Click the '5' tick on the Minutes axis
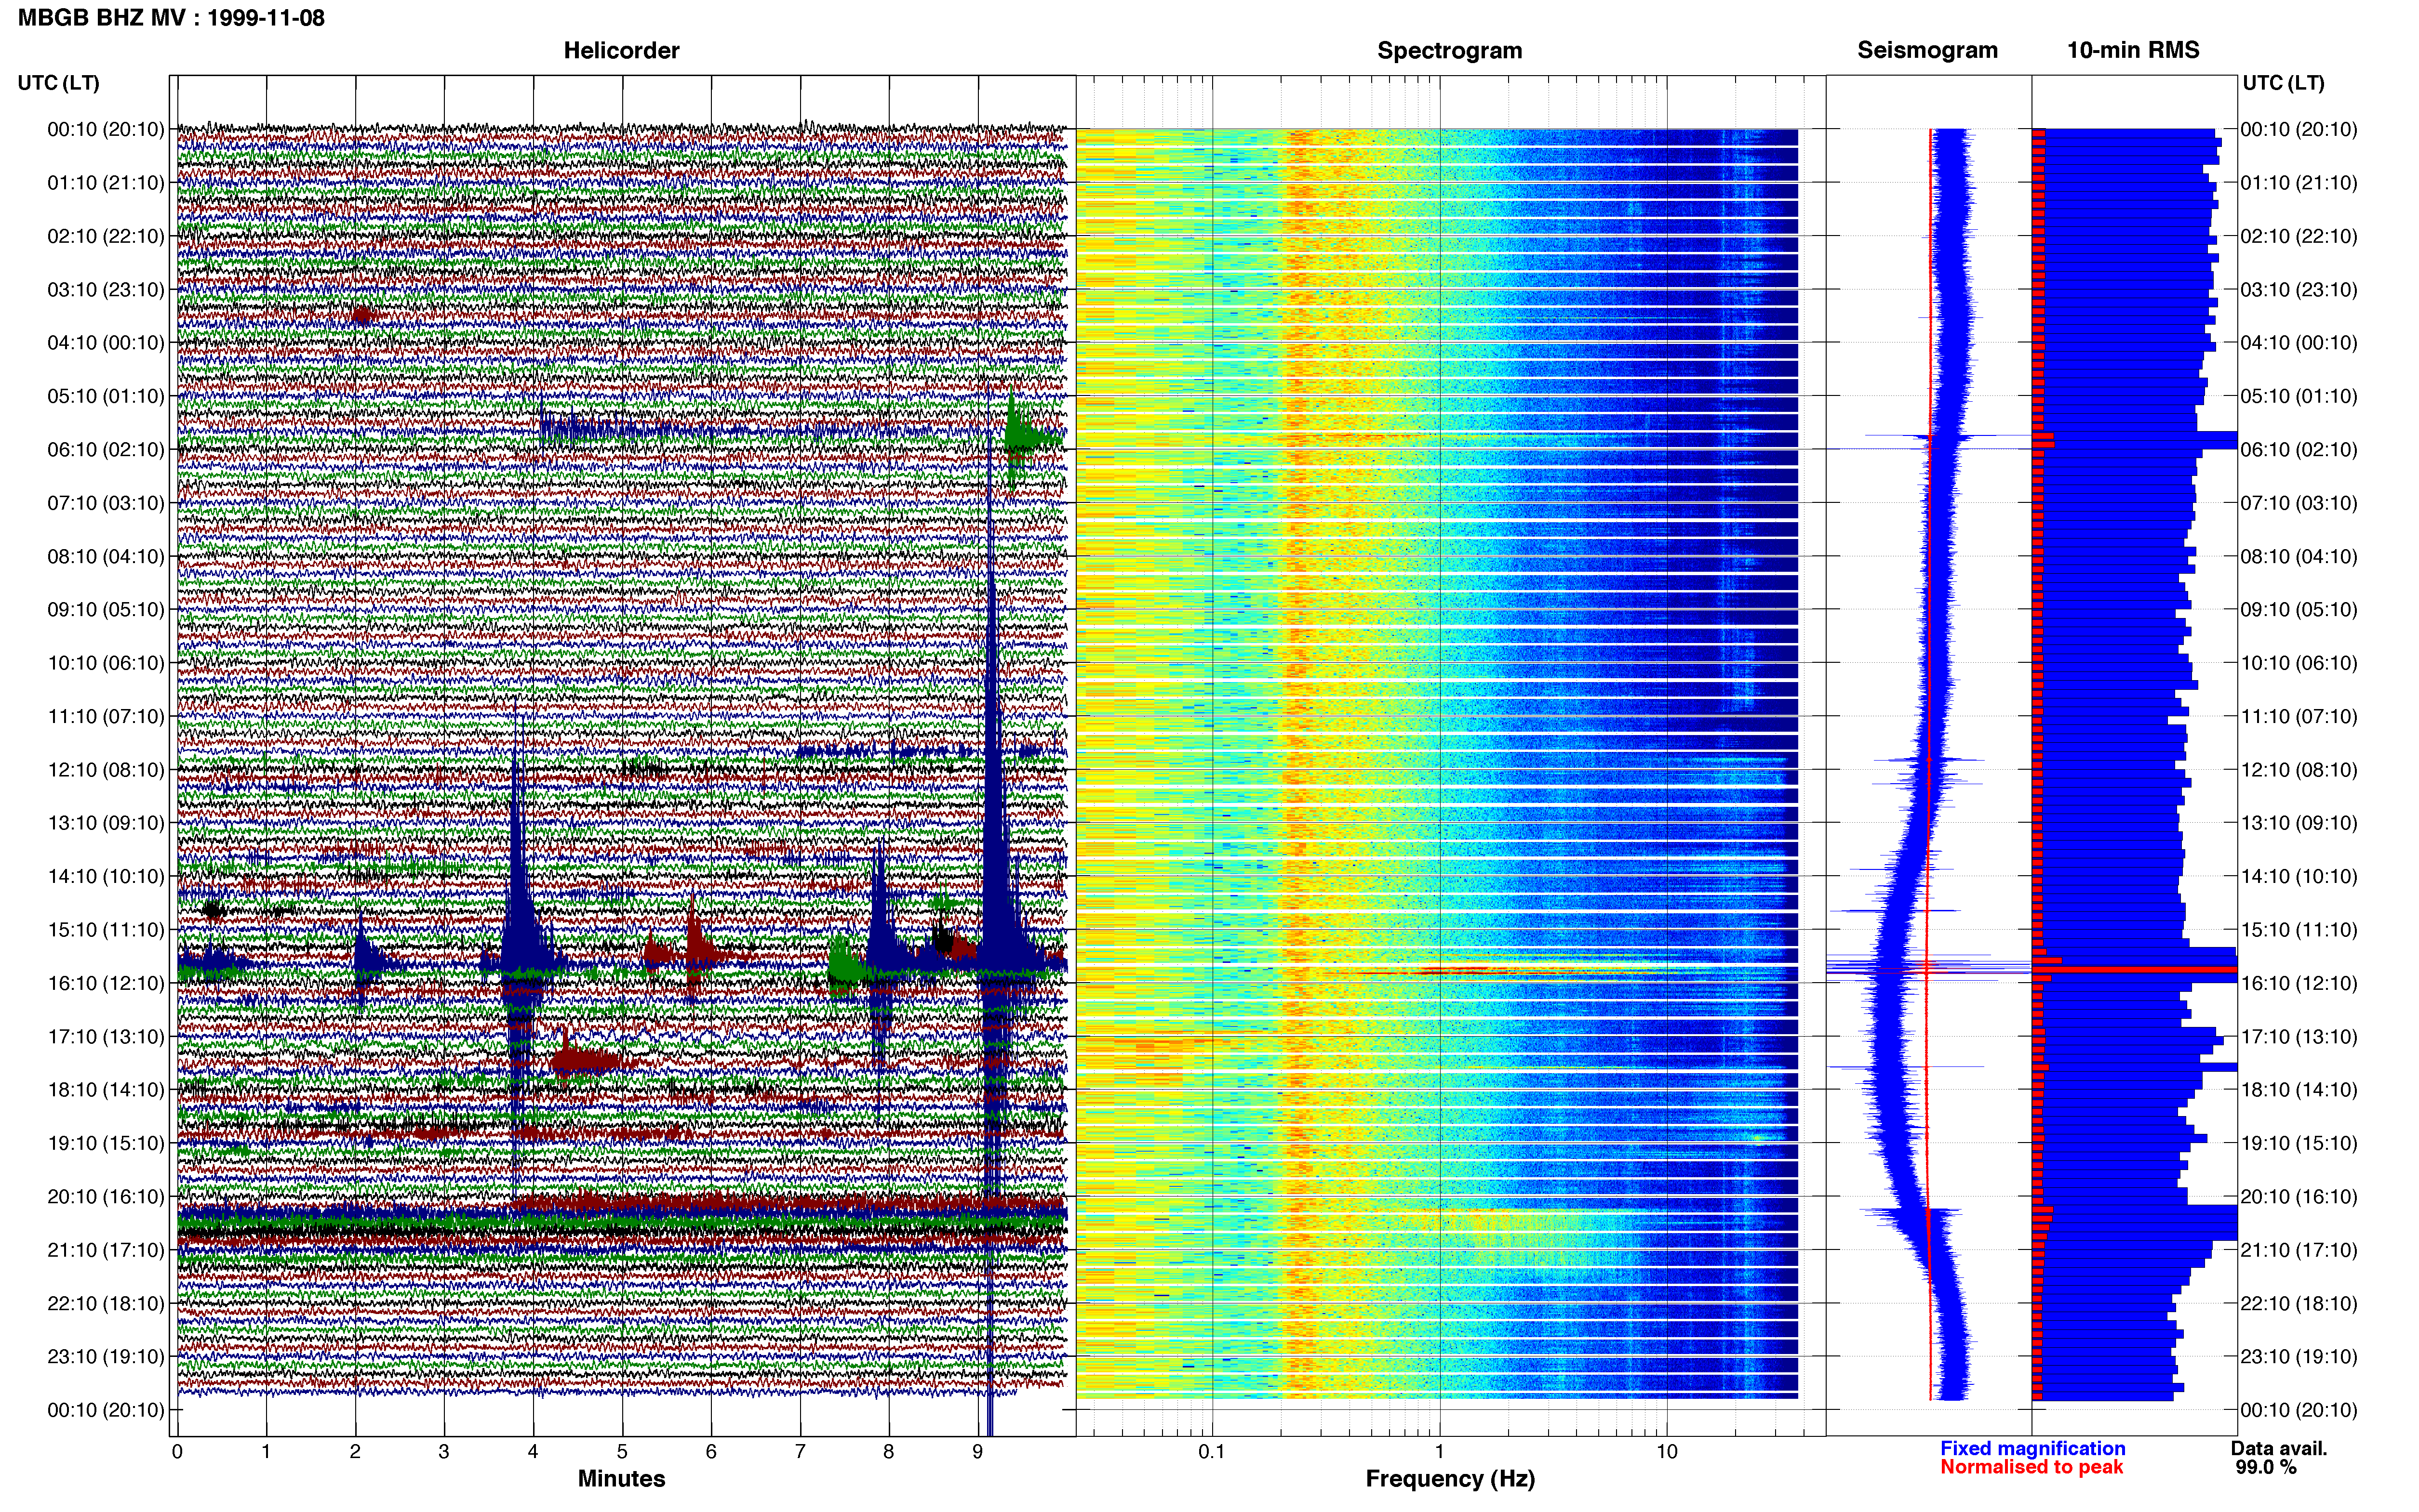 coord(622,1452)
